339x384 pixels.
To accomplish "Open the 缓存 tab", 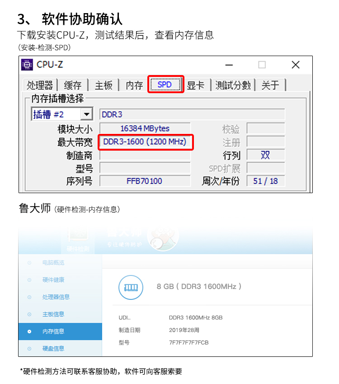I will coord(73,85).
